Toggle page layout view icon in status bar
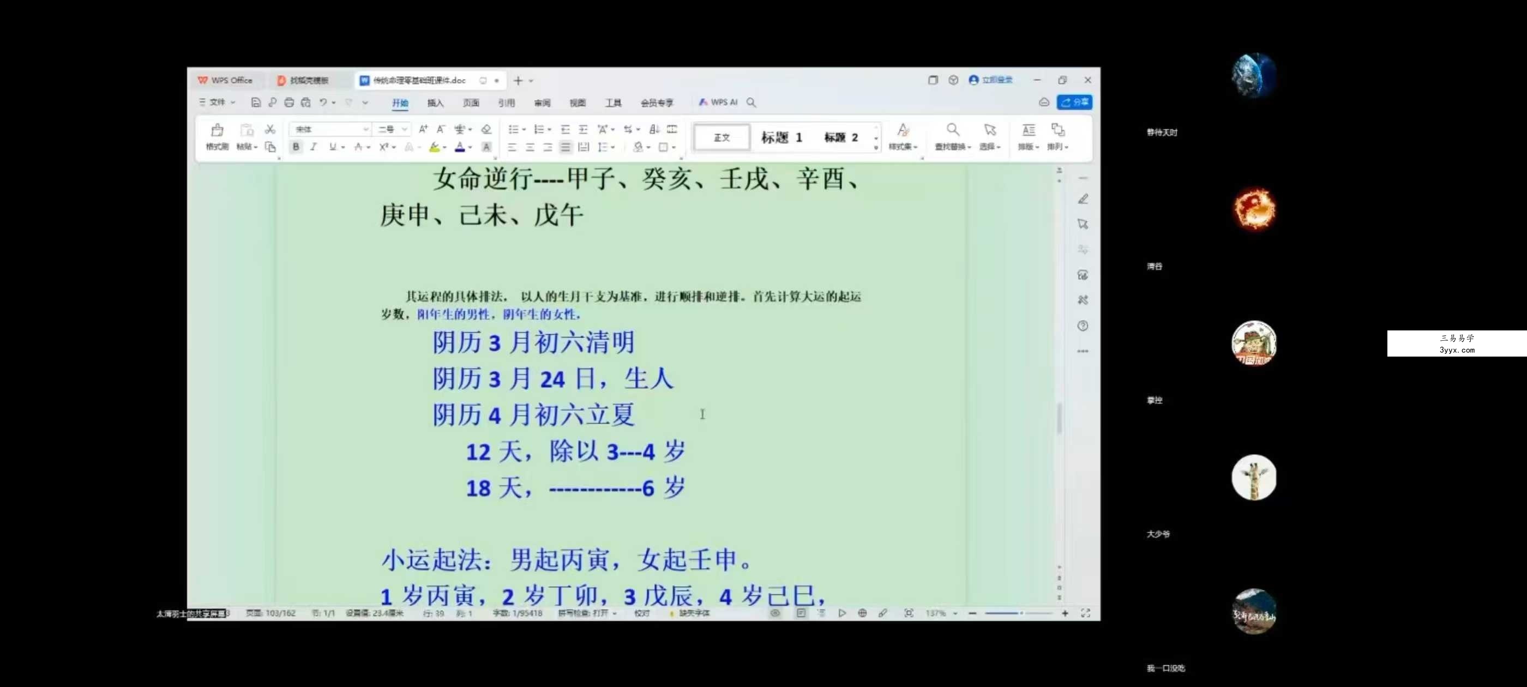 tap(801, 613)
